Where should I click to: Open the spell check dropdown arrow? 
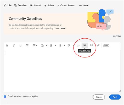[x=73, y=45]
